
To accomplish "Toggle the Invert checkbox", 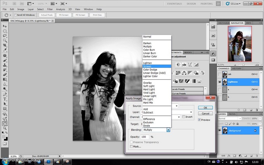I will coord(184,117).
